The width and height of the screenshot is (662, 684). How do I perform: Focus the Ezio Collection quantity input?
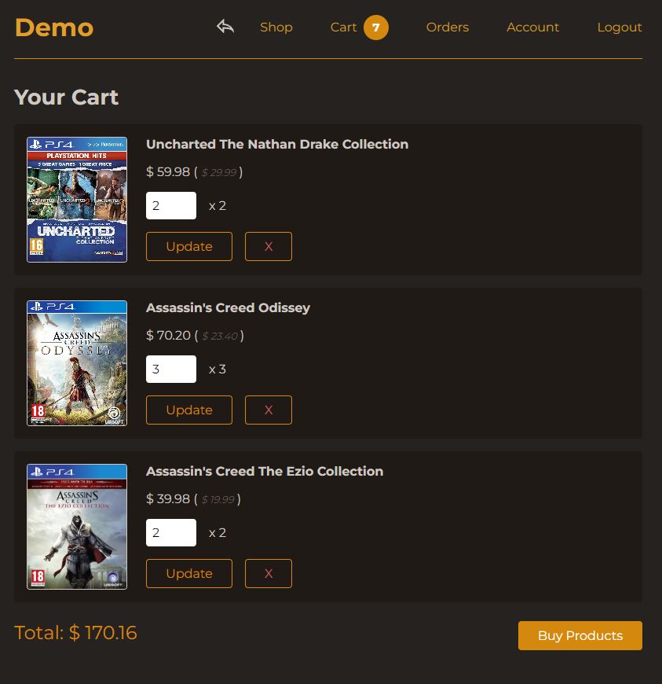tap(171, 532)
